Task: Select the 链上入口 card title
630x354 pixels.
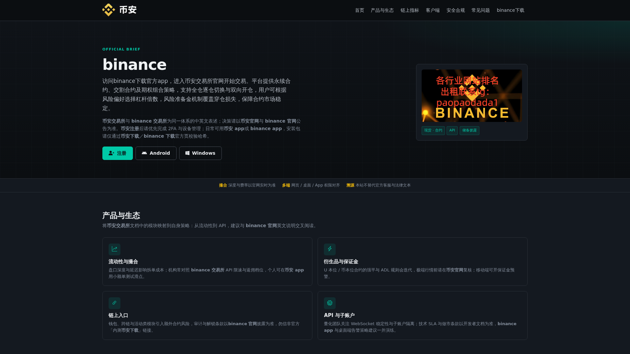Action: 118,315
